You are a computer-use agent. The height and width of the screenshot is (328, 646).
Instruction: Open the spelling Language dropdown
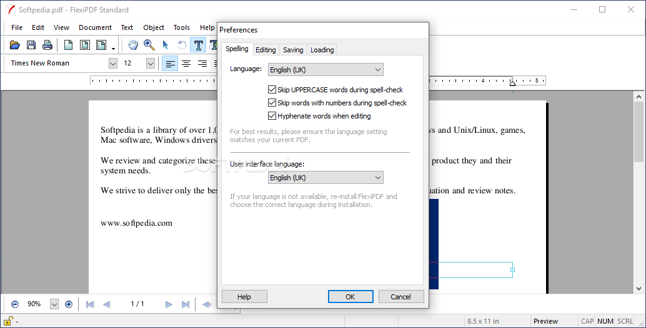coord(325,69)
